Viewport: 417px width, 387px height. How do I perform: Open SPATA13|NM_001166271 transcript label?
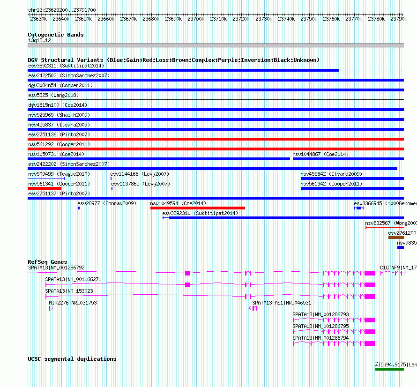tap(73, 280)
